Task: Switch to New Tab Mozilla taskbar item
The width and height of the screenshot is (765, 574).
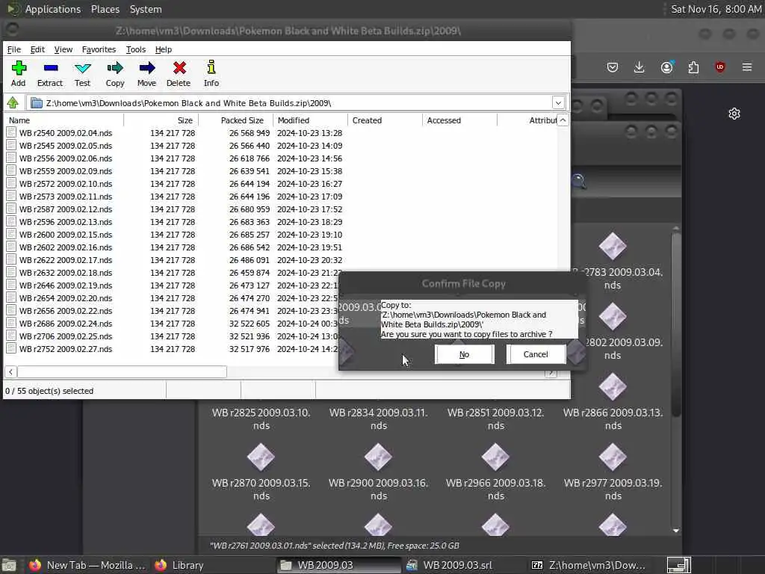Action: (87, 565)
